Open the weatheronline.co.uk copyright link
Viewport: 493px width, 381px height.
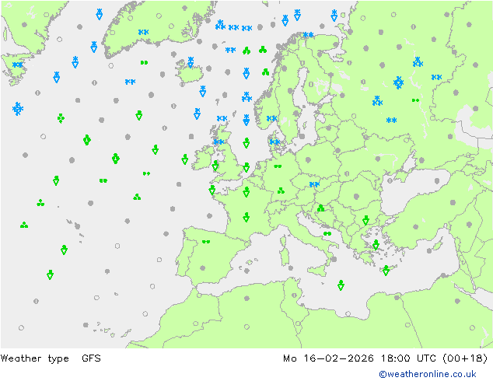coord(428,374)
